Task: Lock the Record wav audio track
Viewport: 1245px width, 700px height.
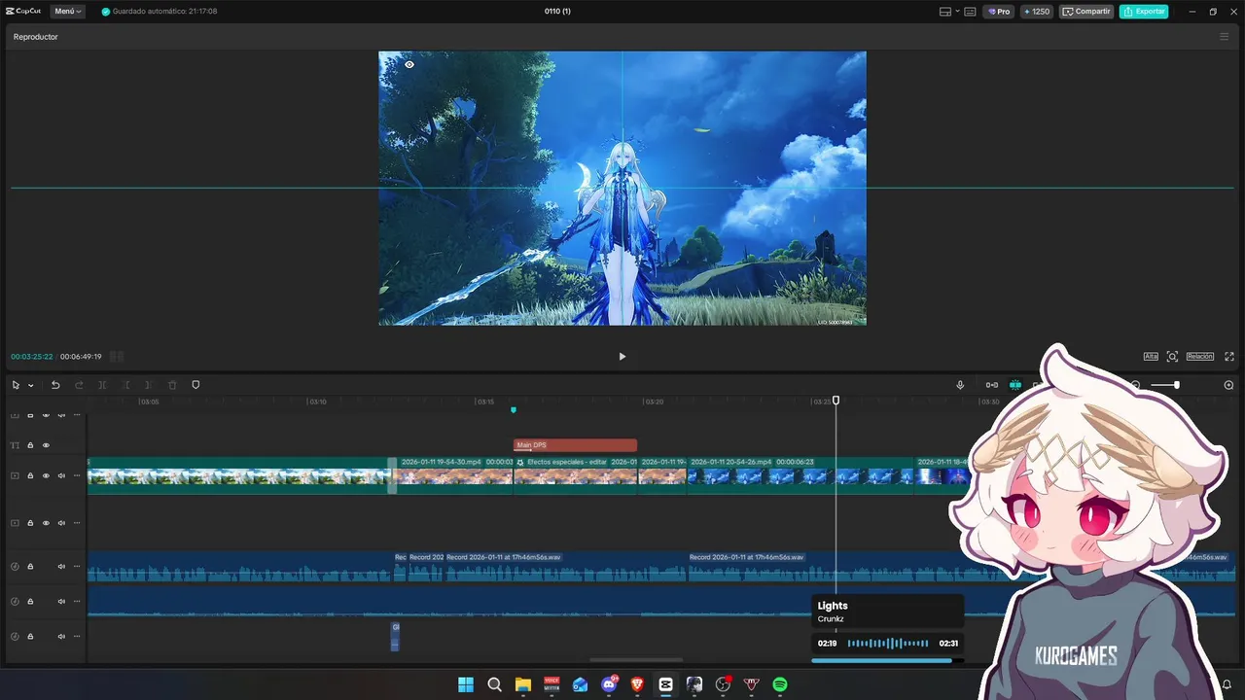Action: (x=30, y=567)
